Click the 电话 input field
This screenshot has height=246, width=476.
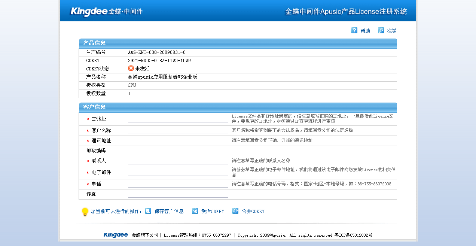[178, 184]
